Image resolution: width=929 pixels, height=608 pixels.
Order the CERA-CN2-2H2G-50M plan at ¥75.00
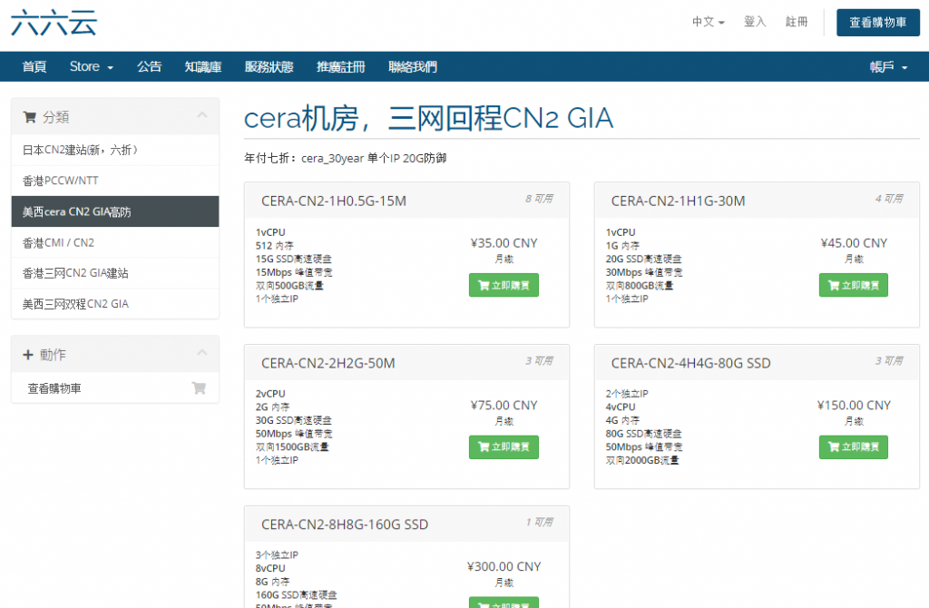[504, 447]
